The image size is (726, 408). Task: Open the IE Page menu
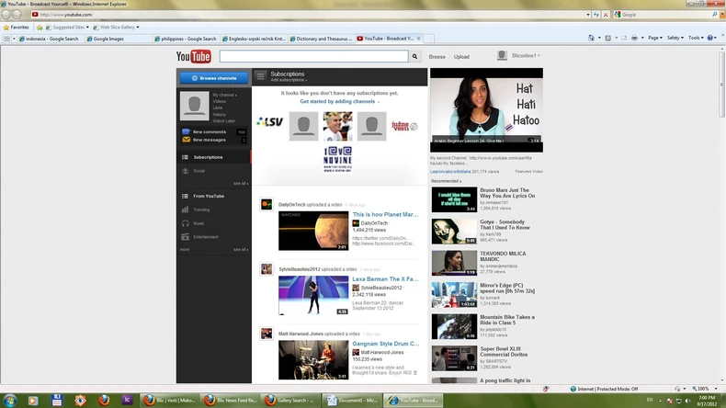(653, 39)
